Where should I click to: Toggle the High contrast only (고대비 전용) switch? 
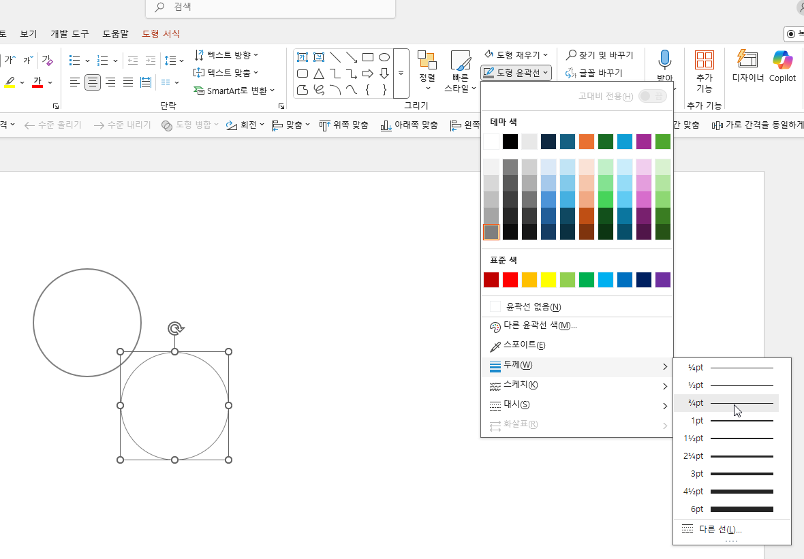pyautogui.click(x=652, y=96)
